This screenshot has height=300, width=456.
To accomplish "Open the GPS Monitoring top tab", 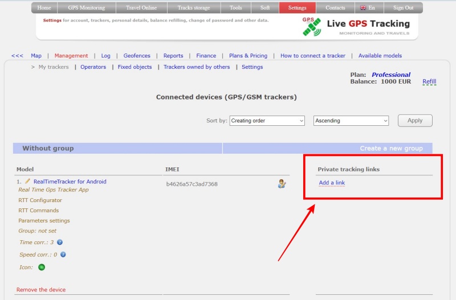I will 87,8.
